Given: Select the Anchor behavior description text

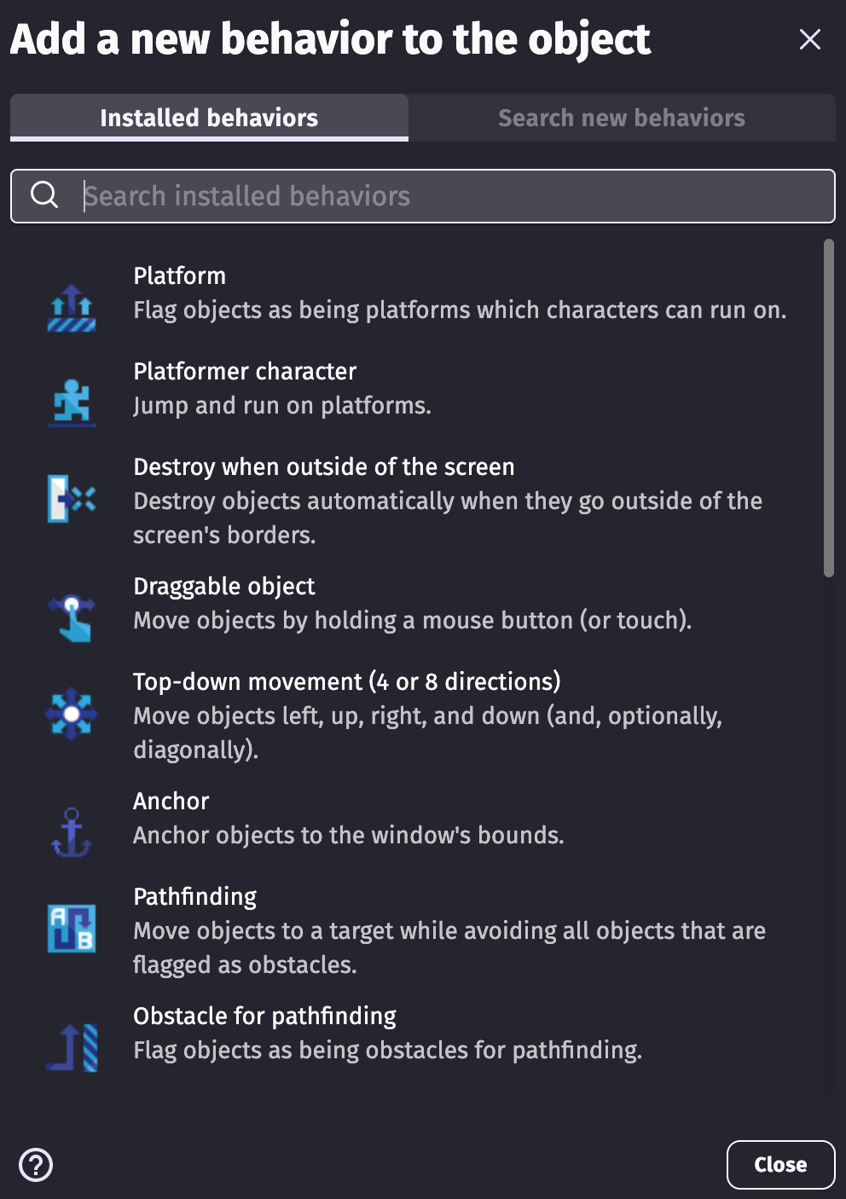Looking at the screenshot, I should [x=348, y=836].
